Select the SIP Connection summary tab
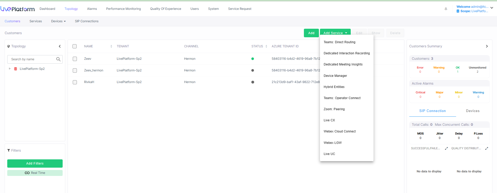This screenshot has width=497, height=193. pos(433,111)
